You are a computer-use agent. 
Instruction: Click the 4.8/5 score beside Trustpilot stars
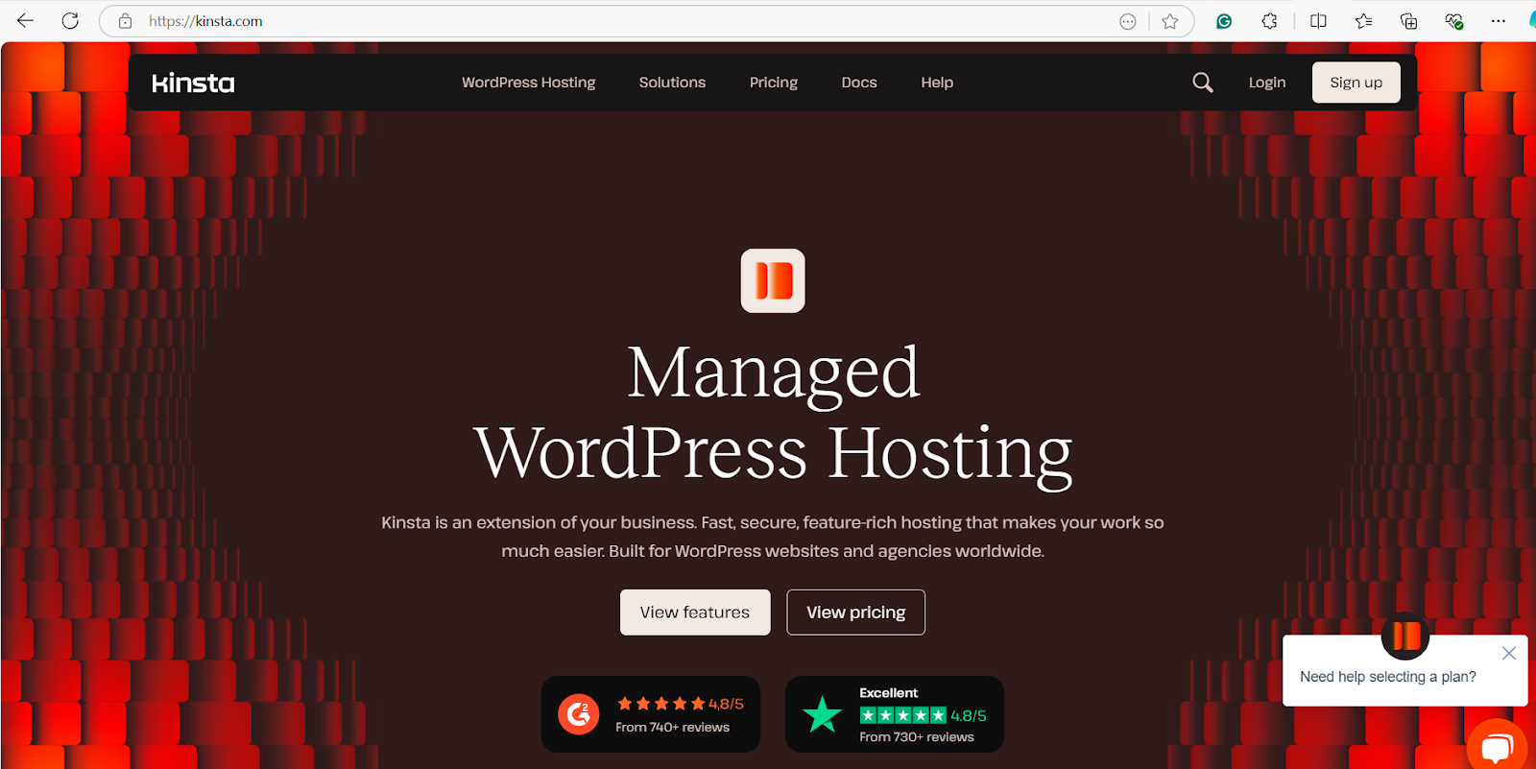[969, 715]
